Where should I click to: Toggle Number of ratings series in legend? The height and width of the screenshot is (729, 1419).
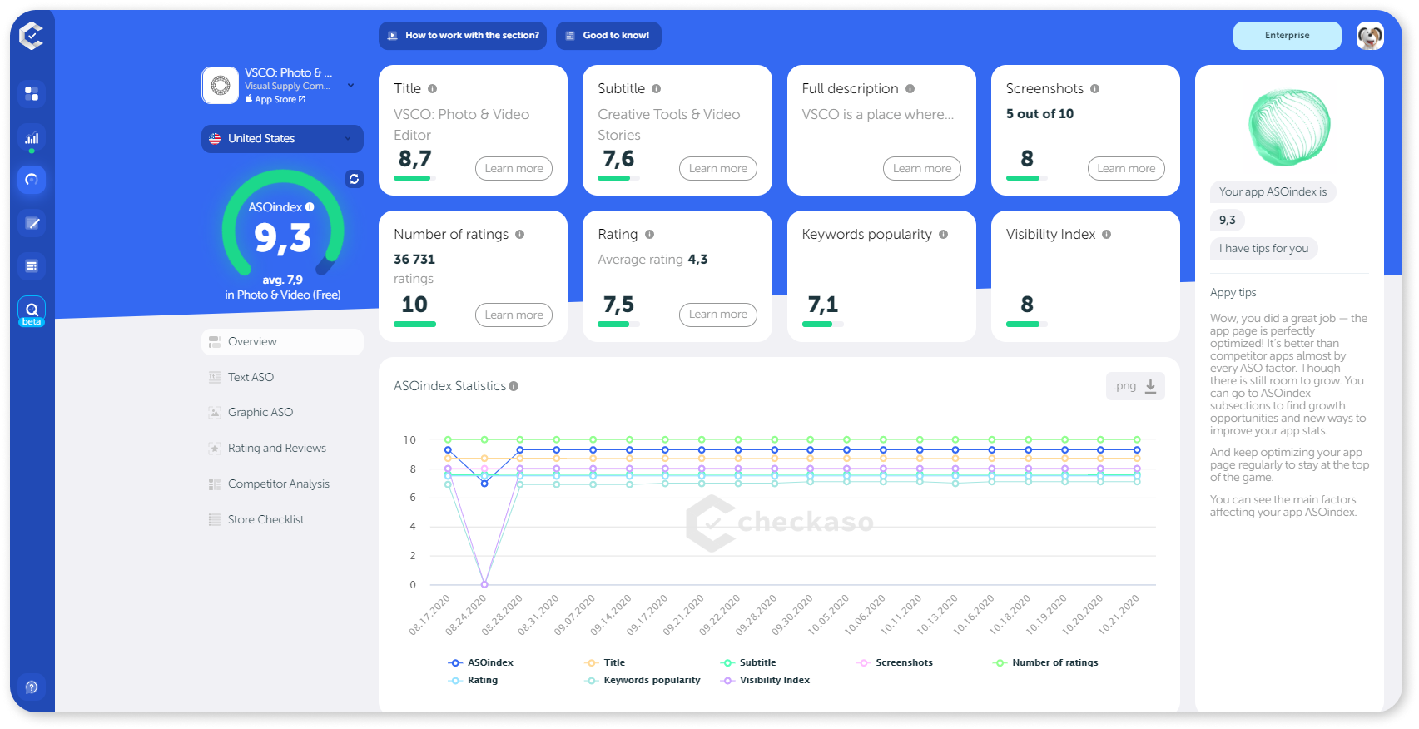click(1045, 663)
